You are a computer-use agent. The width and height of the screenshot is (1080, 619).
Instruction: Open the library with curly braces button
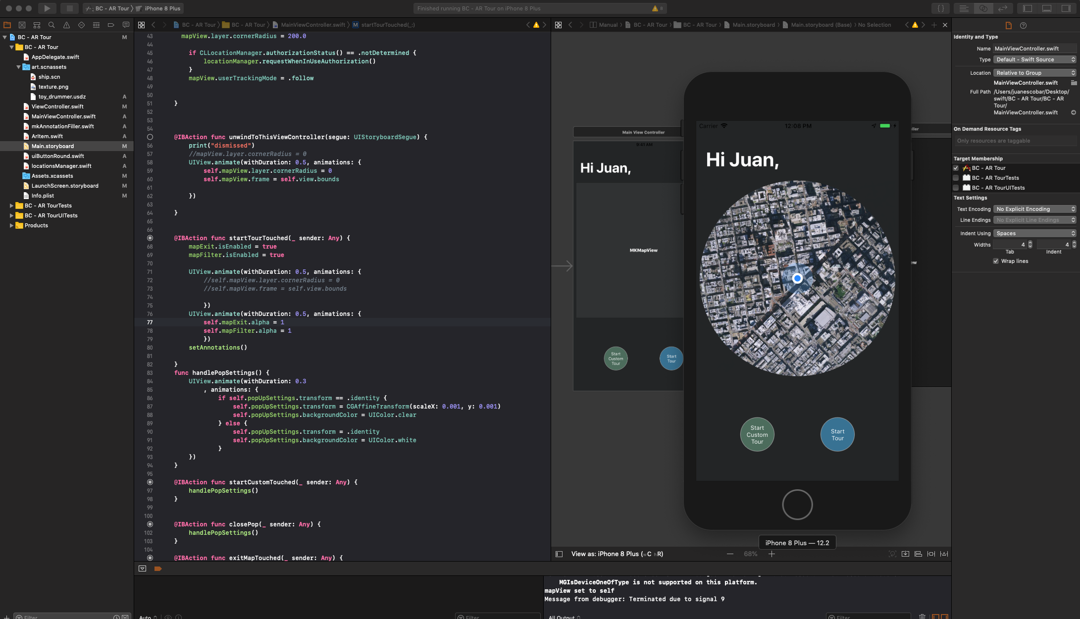(x=940, y=8)
